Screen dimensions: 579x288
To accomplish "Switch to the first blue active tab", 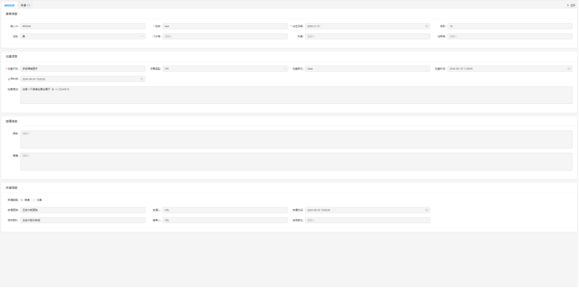I will pos(8,5).
